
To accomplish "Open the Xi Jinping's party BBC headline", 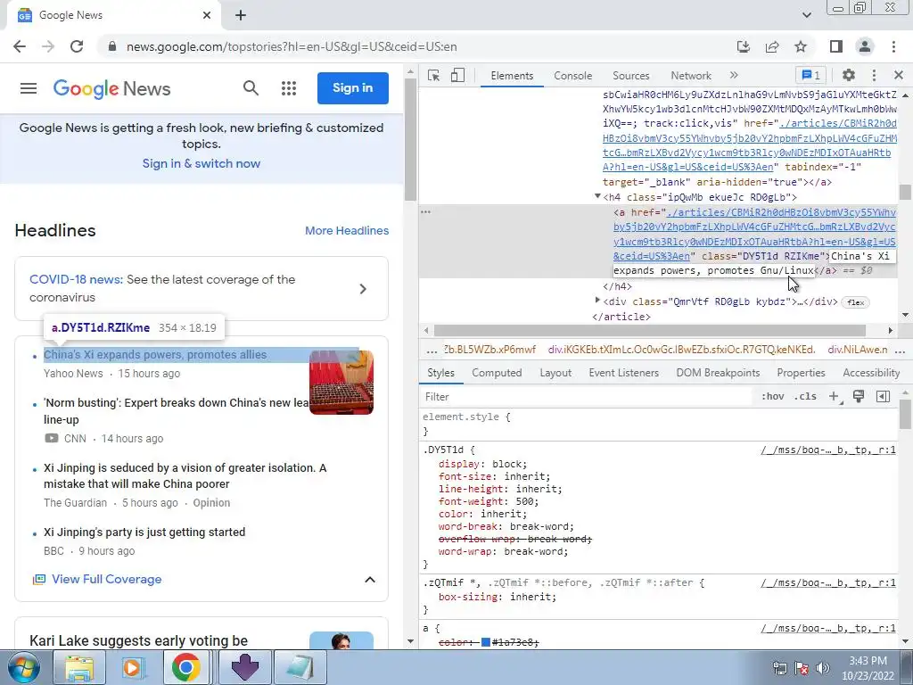I will click(144, 532).
